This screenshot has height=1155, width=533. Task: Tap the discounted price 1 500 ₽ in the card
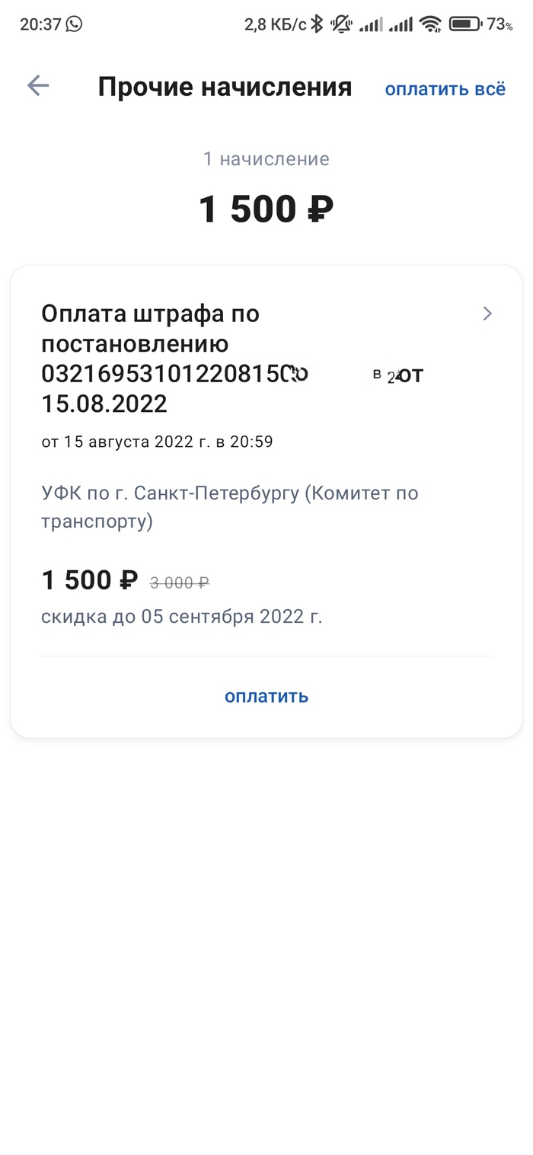pos(89,581)
